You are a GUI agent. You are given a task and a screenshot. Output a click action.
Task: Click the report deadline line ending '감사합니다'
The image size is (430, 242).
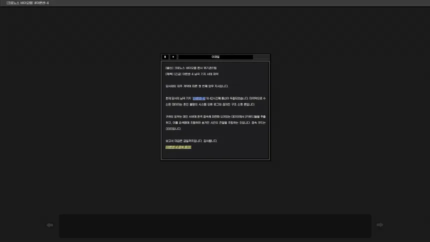point(191,141)
